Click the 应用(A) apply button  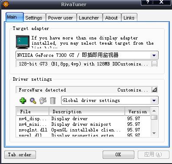[x=153, y=154]
